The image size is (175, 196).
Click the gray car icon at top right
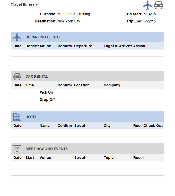pos(159,5)
